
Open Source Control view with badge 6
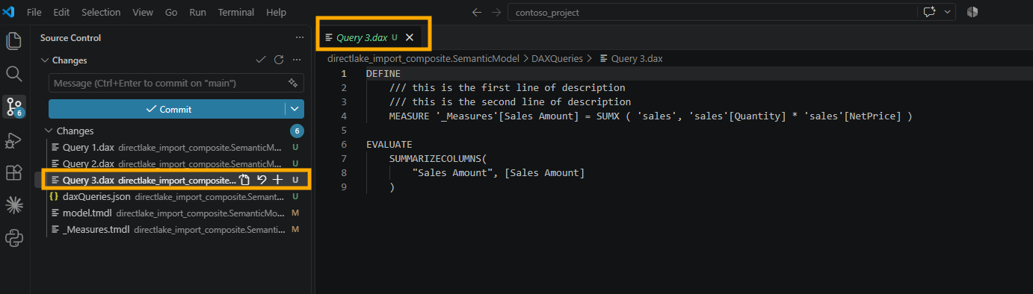[x=14, y=107]
